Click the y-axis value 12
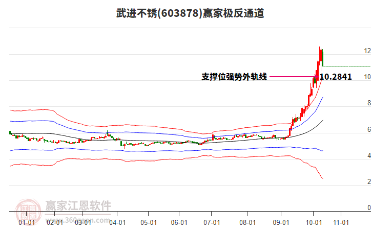372x230 pixels. pos(367,51)
